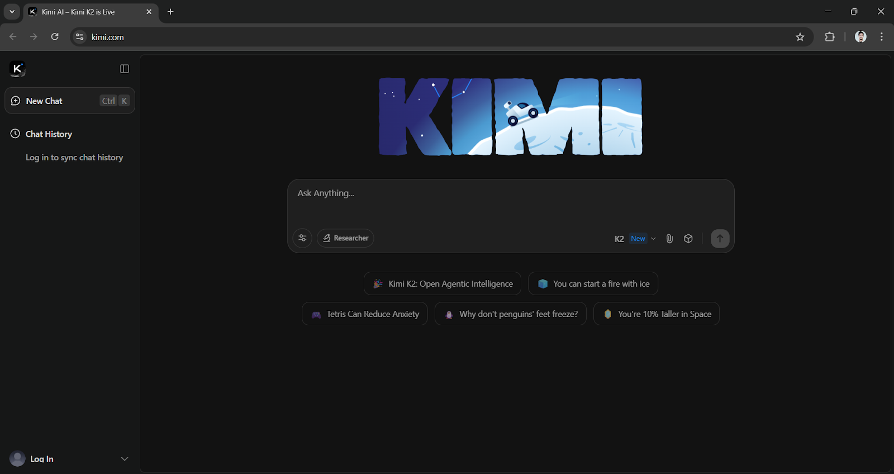894x474 pixels.
Task: Click the user avatar beside Log In
Action: 17,459
